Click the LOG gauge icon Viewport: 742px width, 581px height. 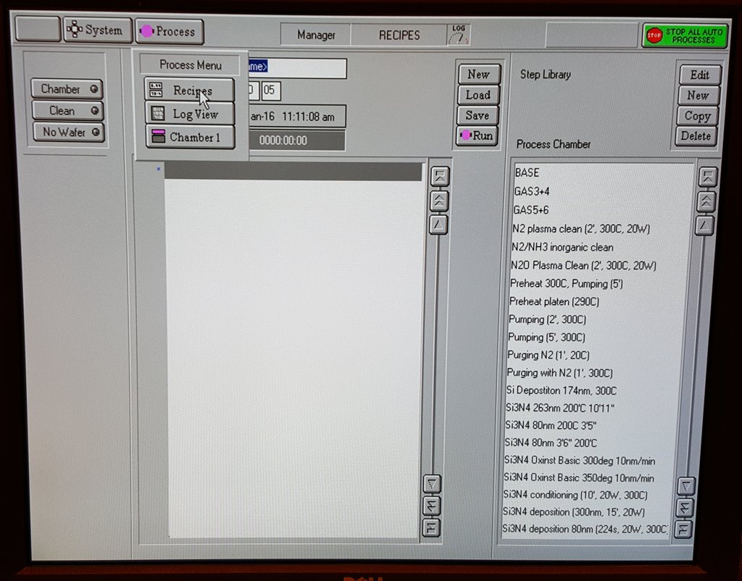click(x=459, y=34)
